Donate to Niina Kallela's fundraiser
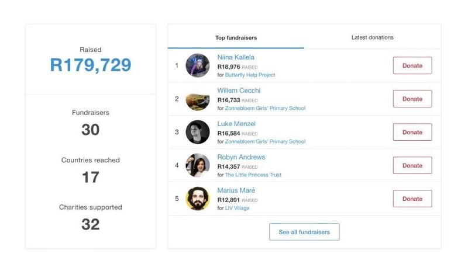The width and height of the screenshot is (468, 271). tap(412, 65)
